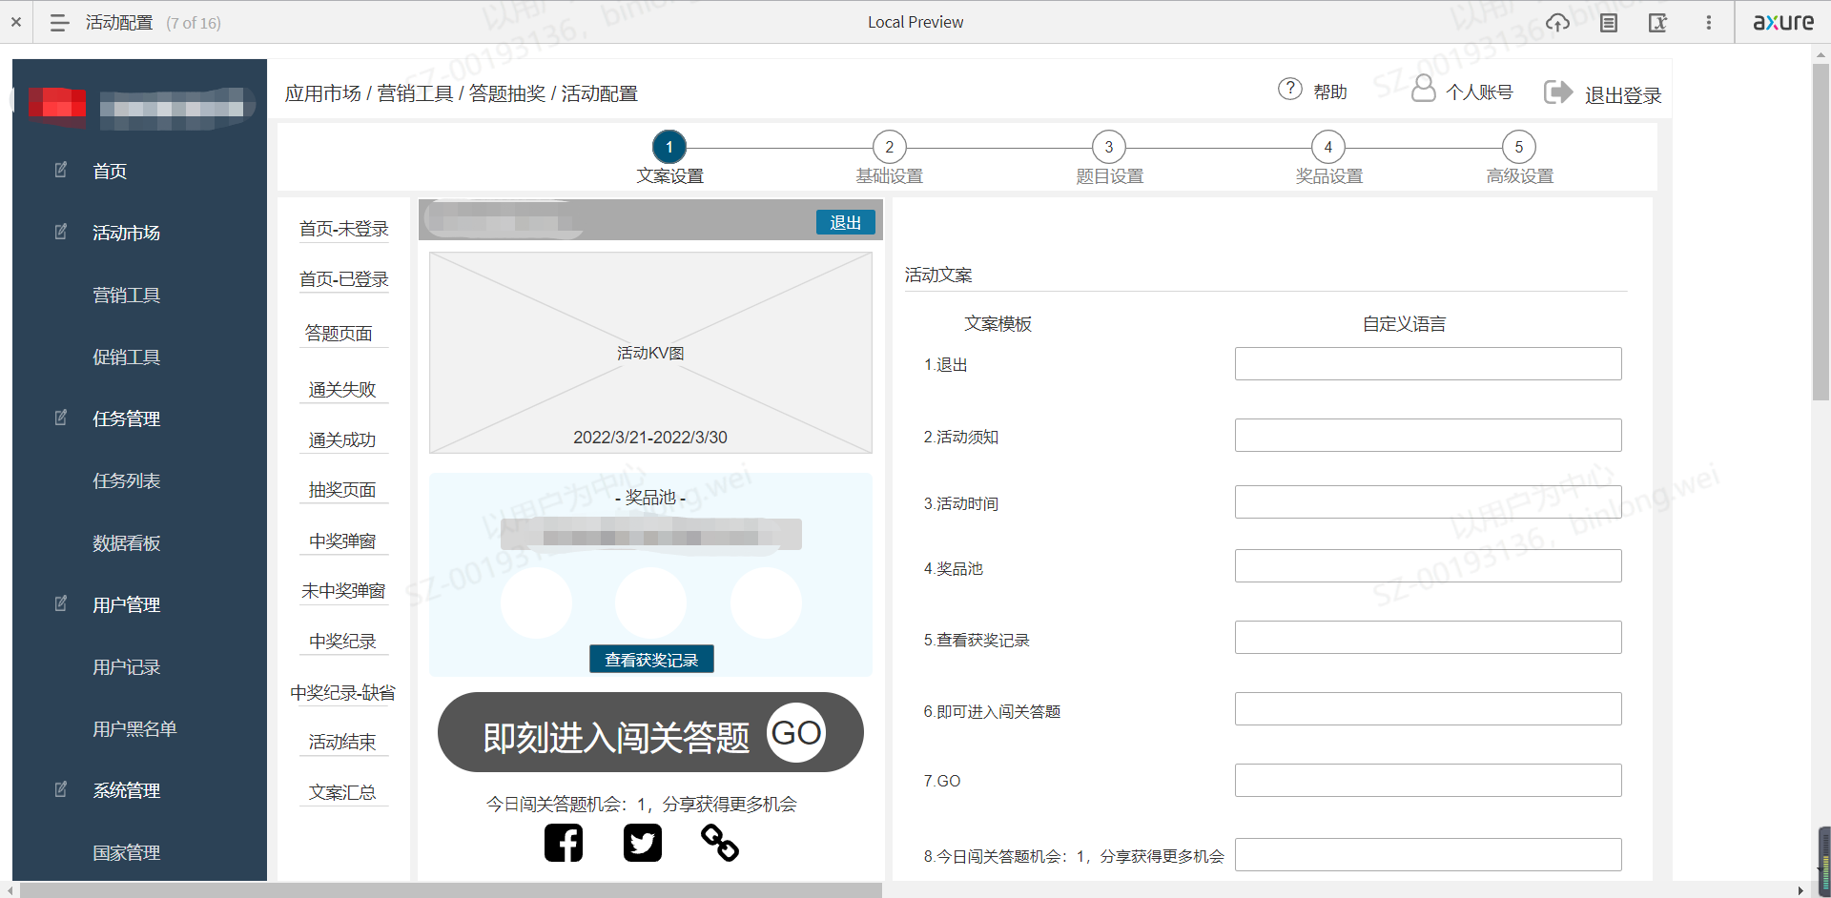
Task: Click the cloud publish icon
Action: pyautogui.click(x=1557, y=23)
